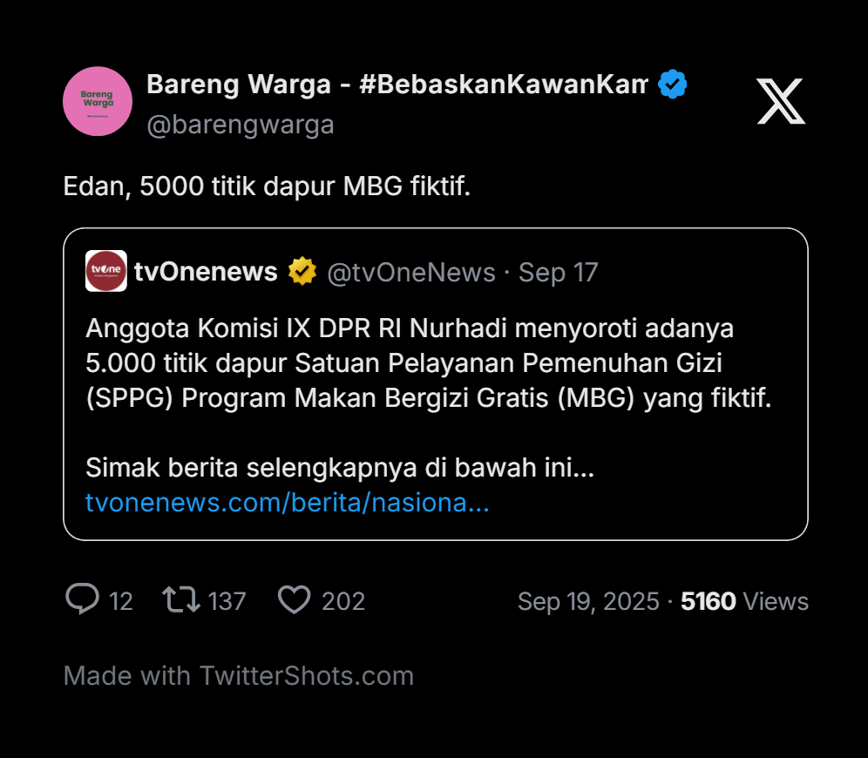Viewport: 868px width, 758px height.
Task: Click the 137 retweet count
Action: (227, 601)
